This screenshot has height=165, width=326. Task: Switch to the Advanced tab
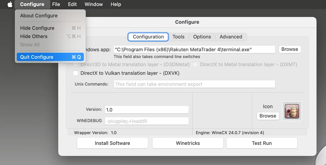pyautogui.click(x=231, y=37)
